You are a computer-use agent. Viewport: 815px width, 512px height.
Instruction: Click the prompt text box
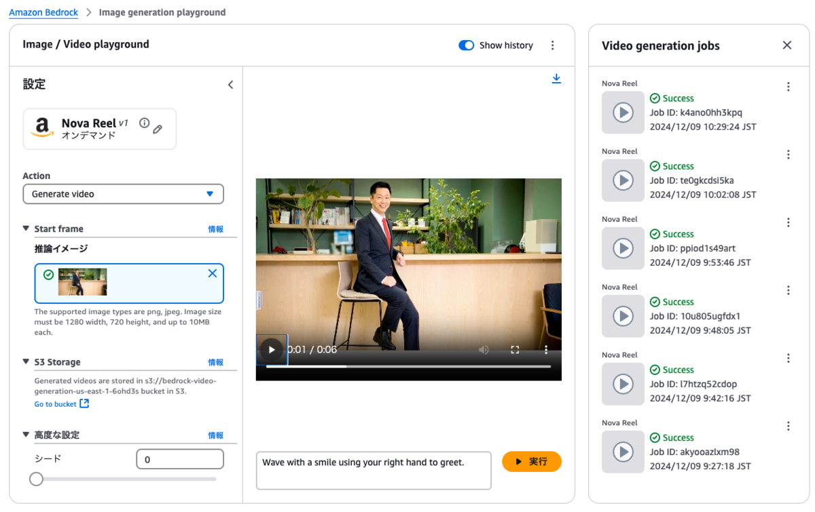(374, 470)
